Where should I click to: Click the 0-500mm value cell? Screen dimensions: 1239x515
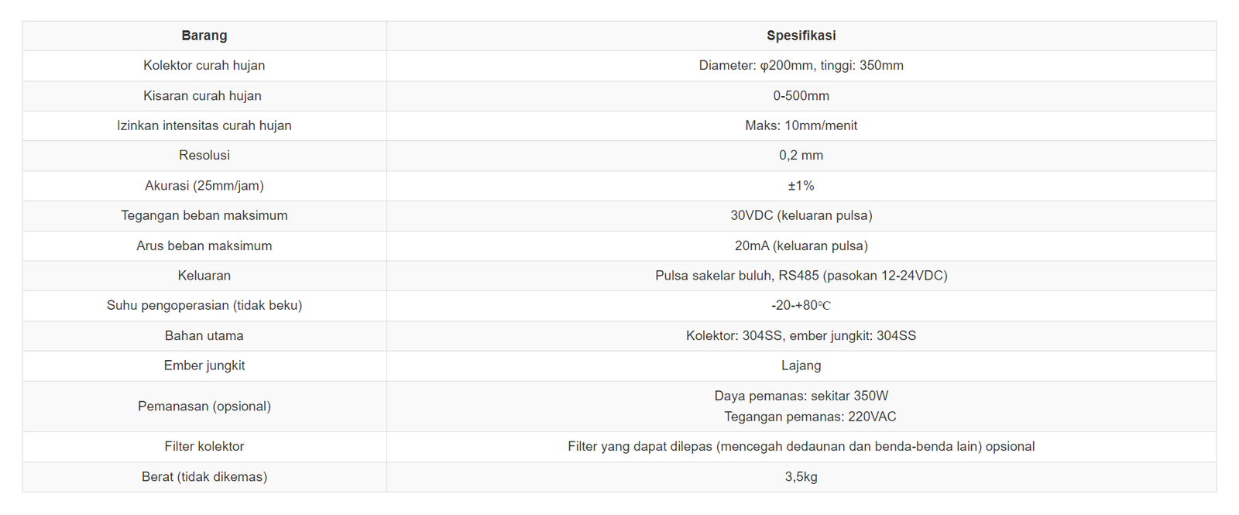click(x=801, y=96)
